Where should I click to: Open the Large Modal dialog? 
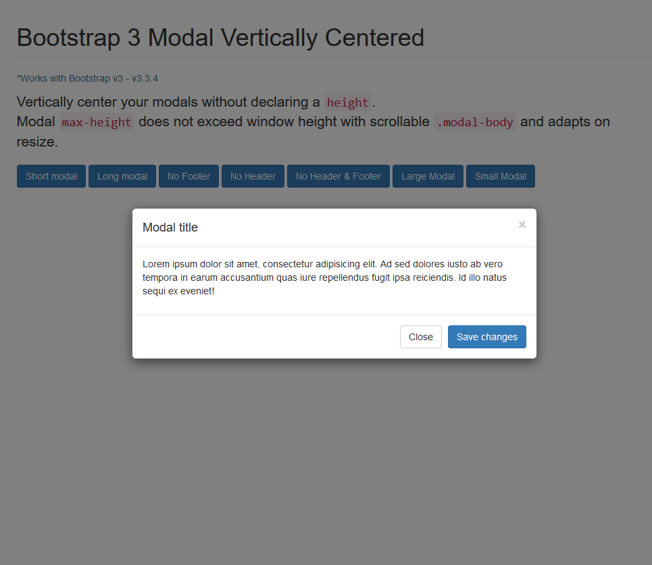428,176
